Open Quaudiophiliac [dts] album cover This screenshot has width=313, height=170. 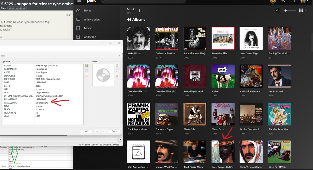point(167,76)
